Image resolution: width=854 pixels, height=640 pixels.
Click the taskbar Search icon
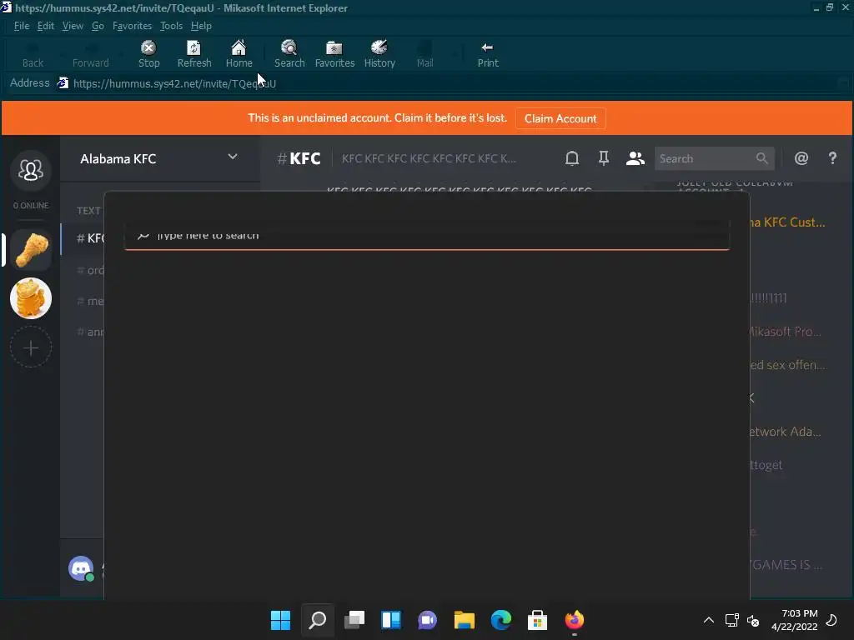pyautogui.click(x=318, y=620)
